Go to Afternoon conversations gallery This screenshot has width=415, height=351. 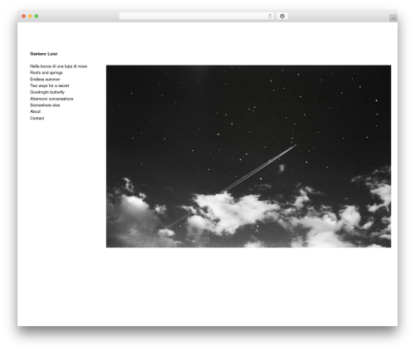[51, 99]
